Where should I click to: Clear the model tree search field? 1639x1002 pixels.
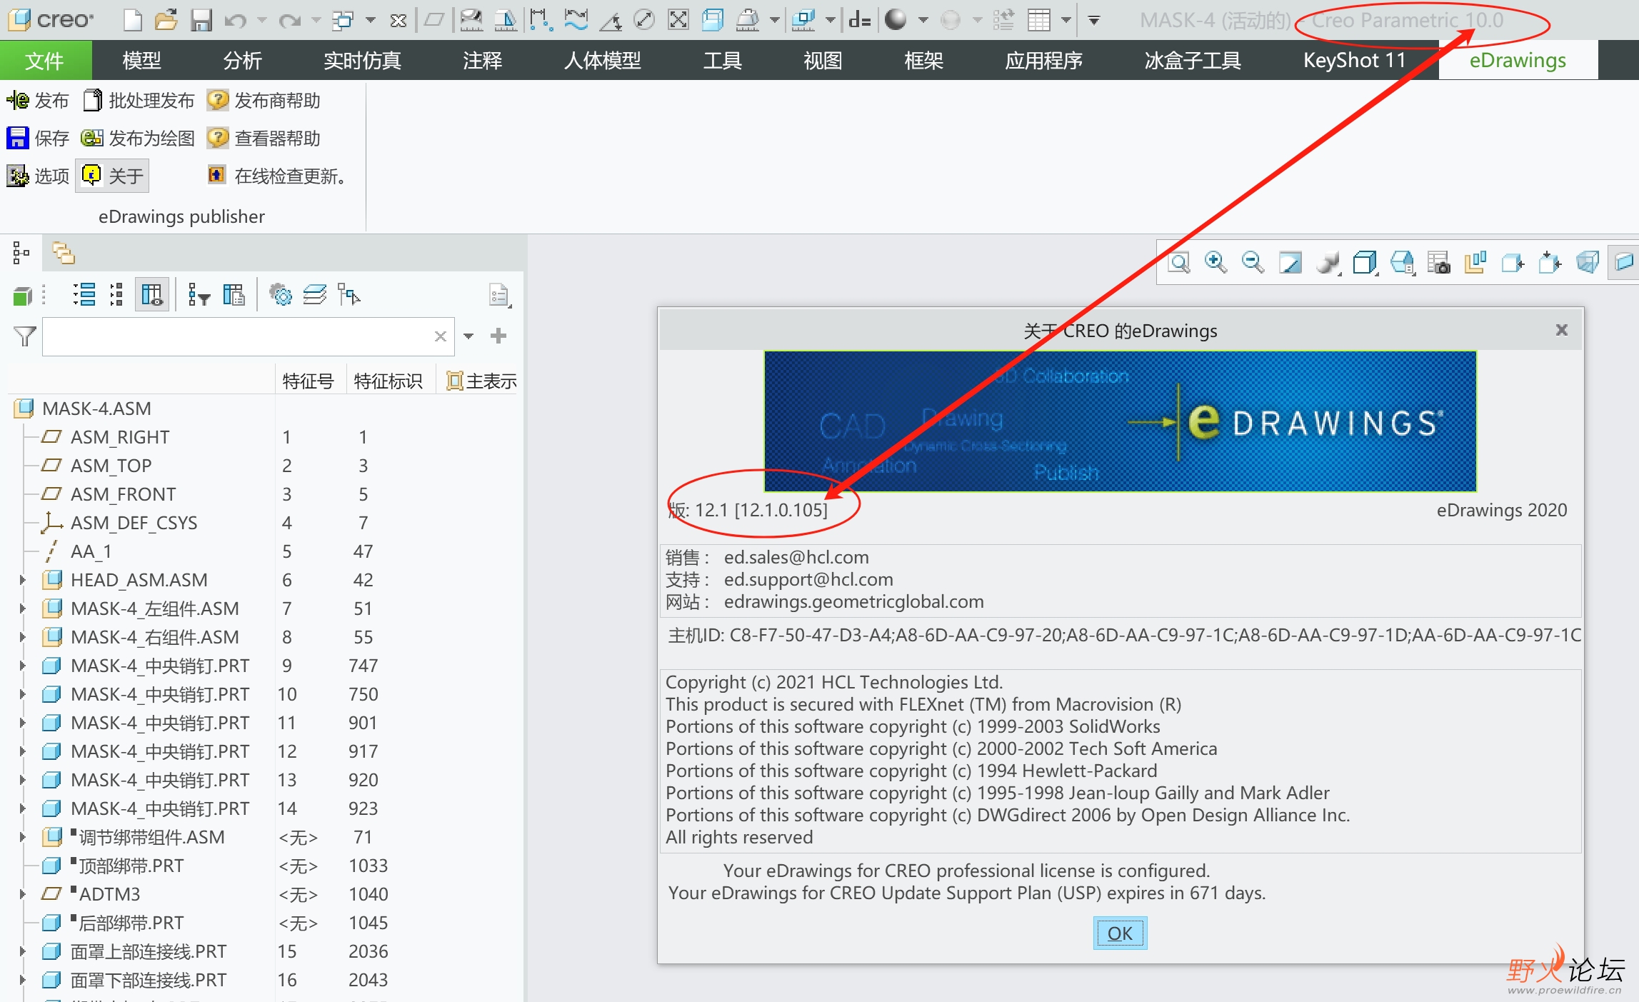pyautogui.click(x=441, y=336)
